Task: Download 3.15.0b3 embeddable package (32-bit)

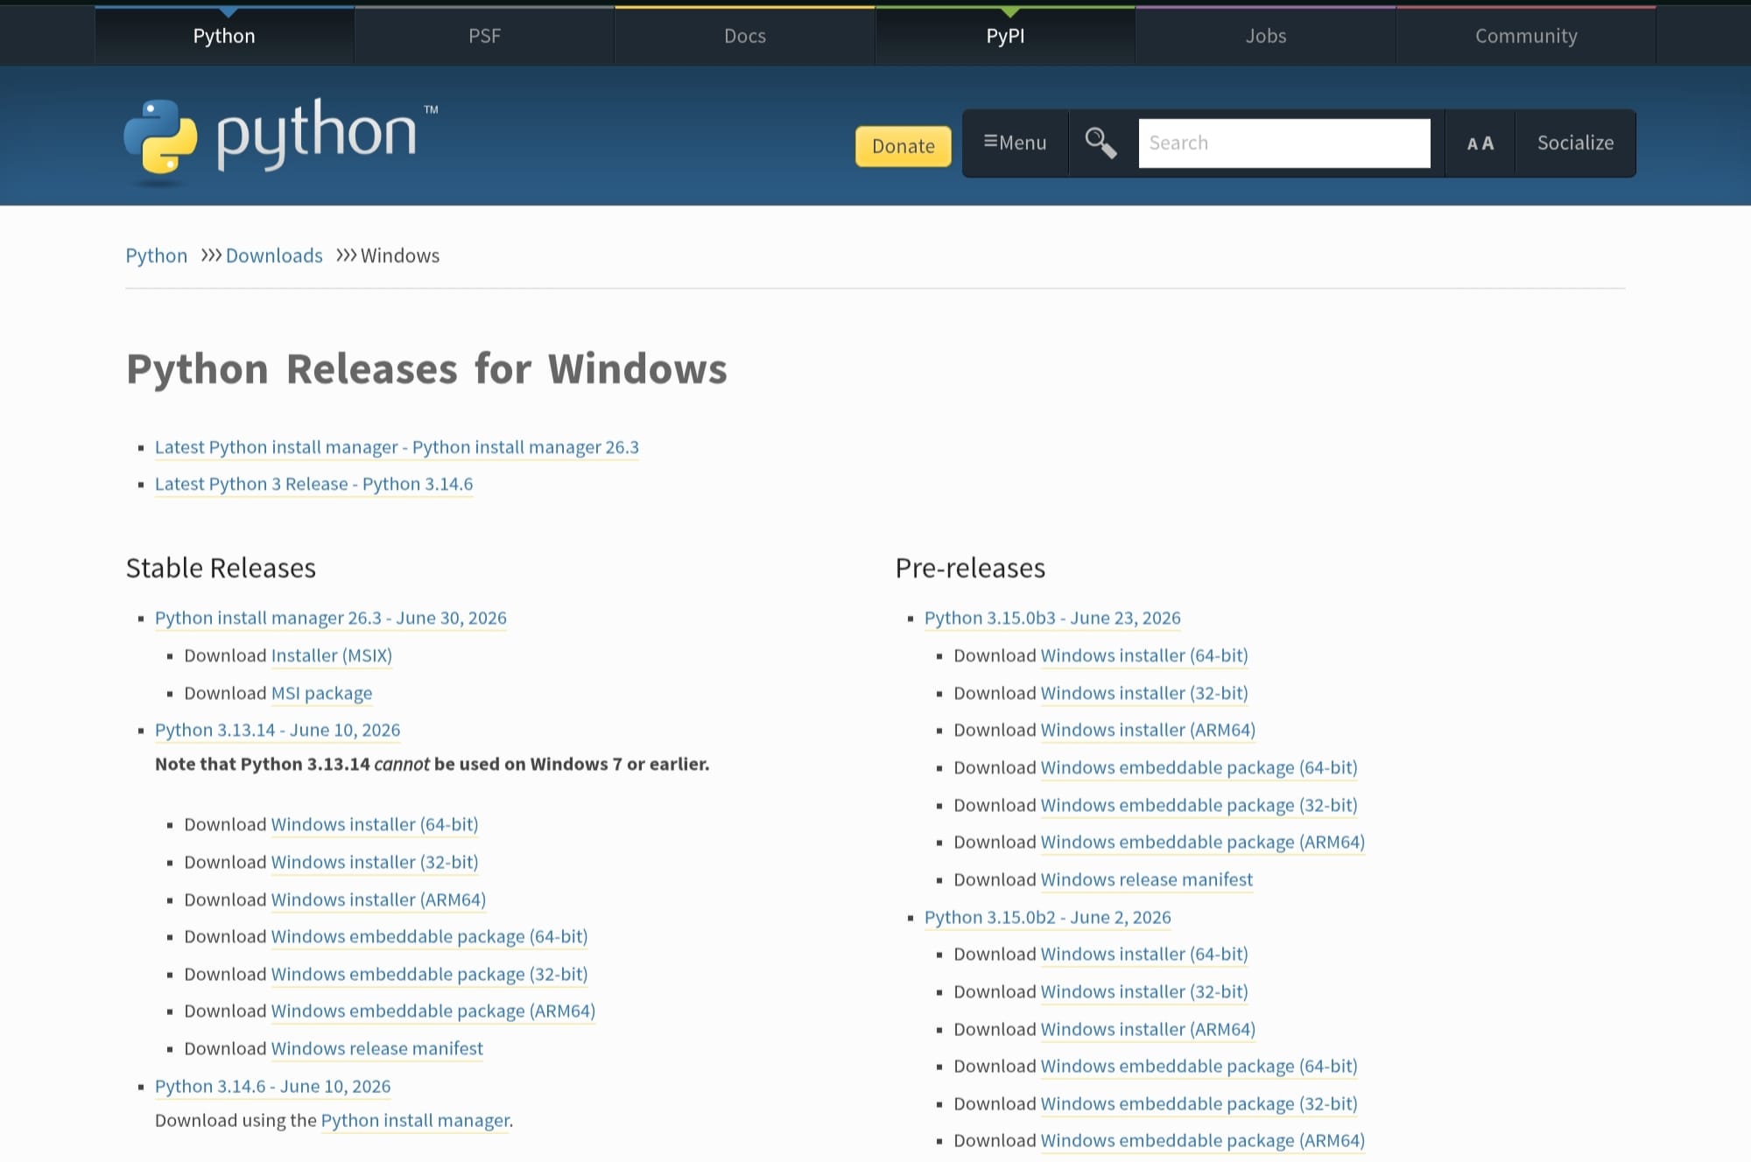Action: (1199, 805)
